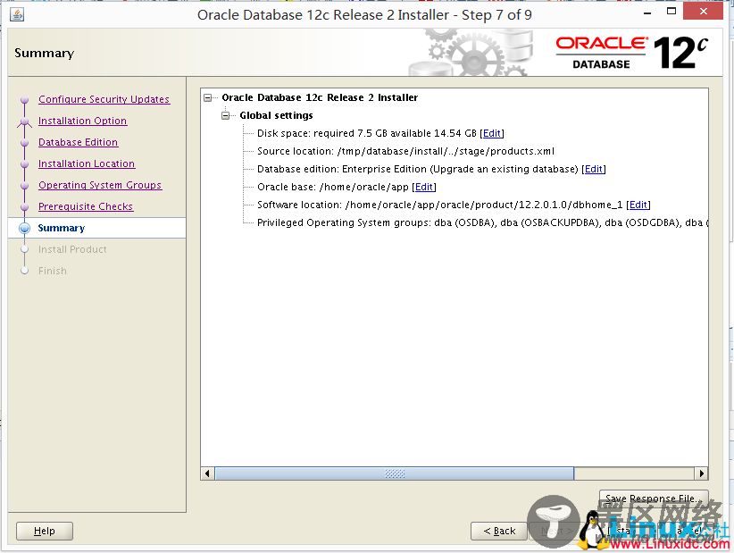Collapse the Oracle Database 12c Release 2 Installer node
Viewport: 734px width, 553px height.
[208, 98]
